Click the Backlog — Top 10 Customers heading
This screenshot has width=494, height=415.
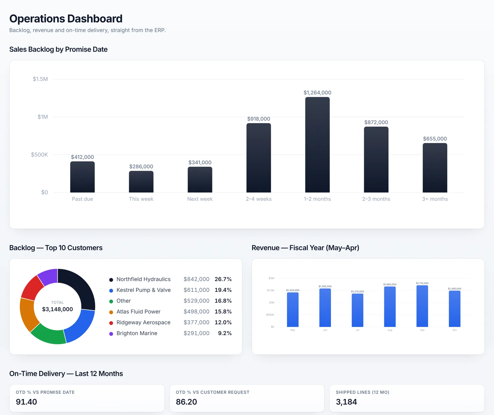[x=56, y=248]
